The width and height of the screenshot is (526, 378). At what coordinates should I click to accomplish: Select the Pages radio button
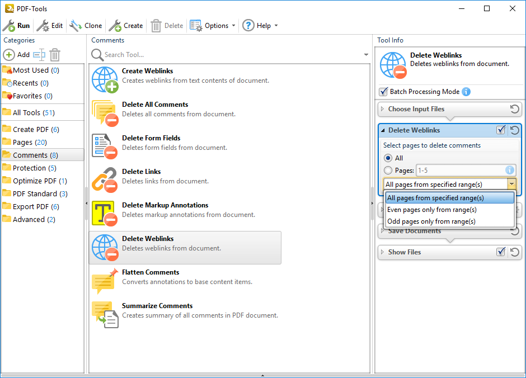click(388, 171)
